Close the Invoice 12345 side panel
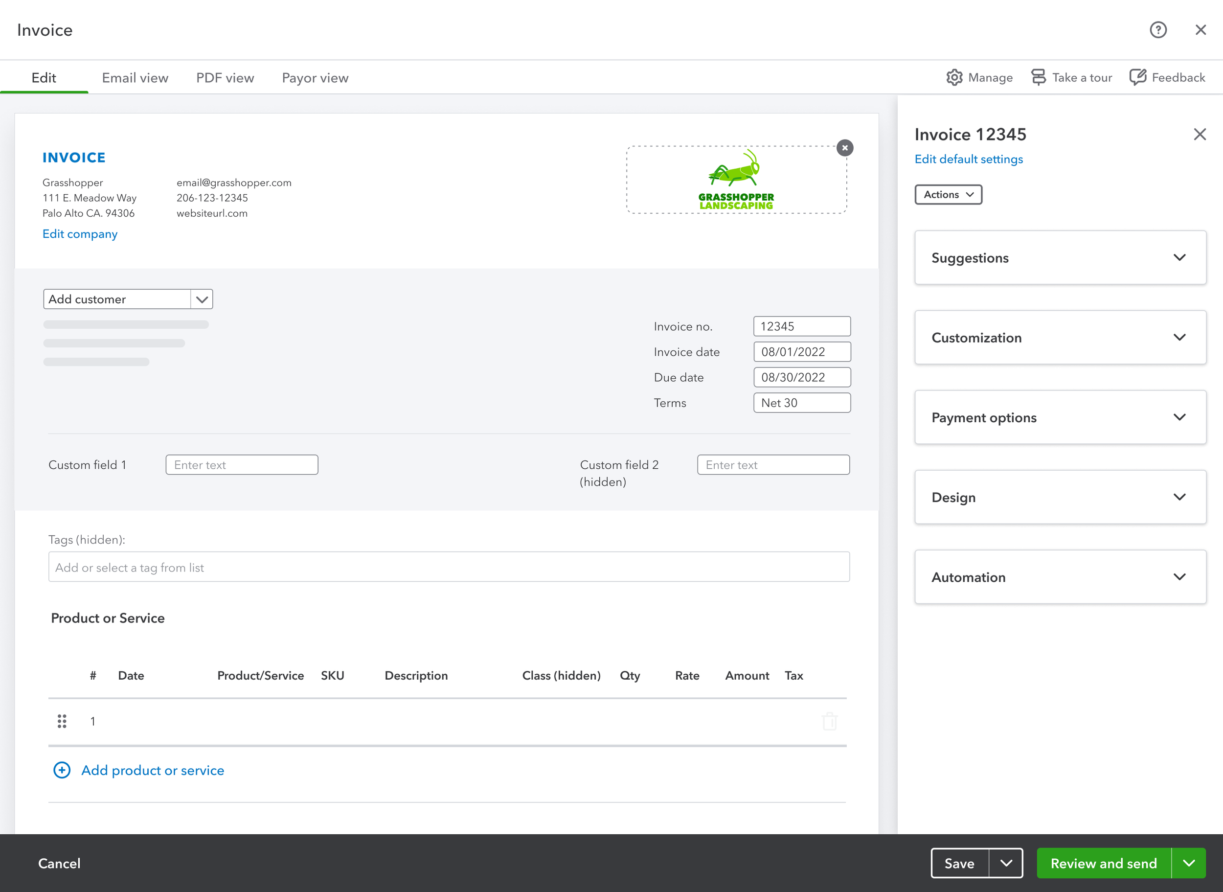The image size is (1223, 892). pyautogui.click(x=1199, y=135)
